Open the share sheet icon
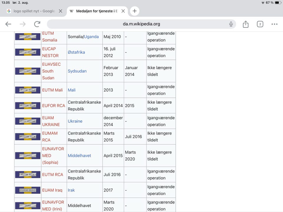283x212 pixels. coord(246,24)
